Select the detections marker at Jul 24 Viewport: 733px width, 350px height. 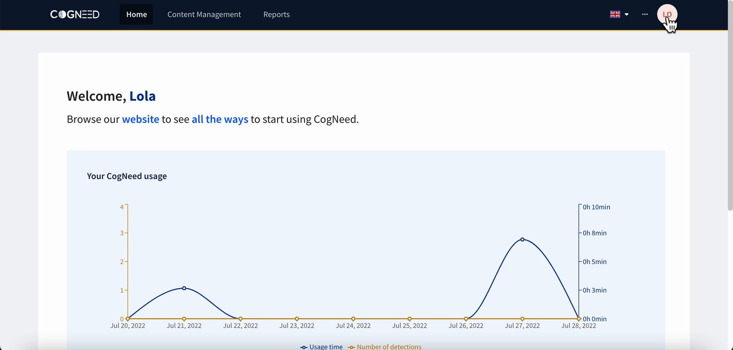[353, 319]
